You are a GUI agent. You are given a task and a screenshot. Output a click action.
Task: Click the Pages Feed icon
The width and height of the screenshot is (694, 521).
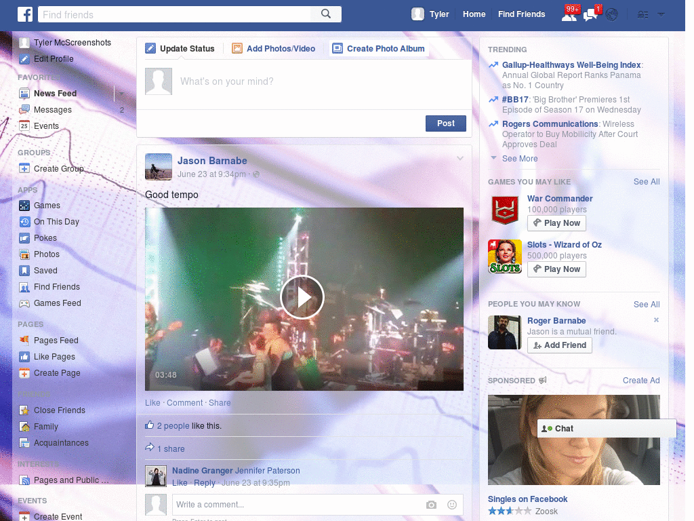pos(24,341)
